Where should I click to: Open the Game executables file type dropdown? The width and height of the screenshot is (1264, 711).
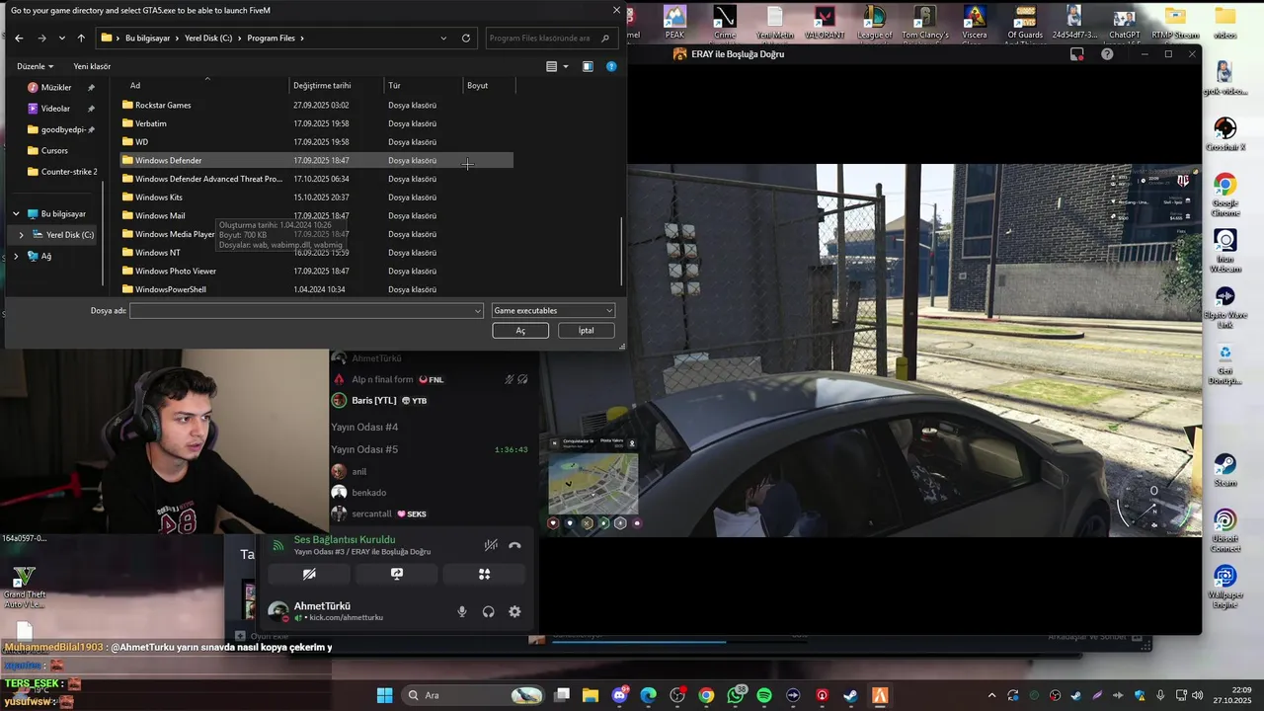tap(553, 310)
